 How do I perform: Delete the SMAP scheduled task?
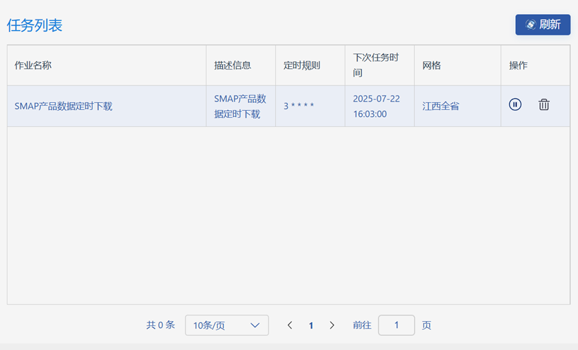point(544,105)
